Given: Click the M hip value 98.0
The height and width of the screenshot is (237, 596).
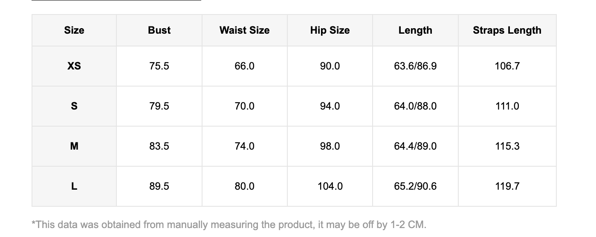Looking at the screenshot, I should [x=330, y=146].
